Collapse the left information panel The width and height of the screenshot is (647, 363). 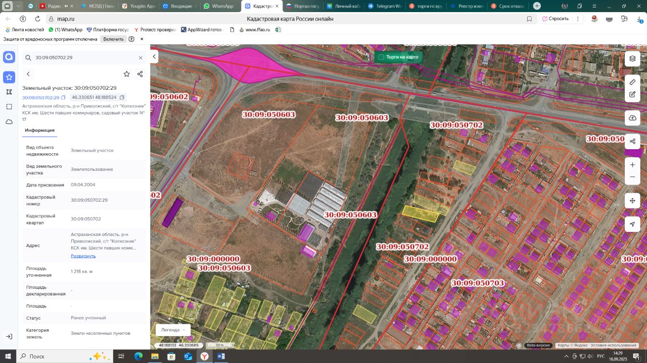155,56
